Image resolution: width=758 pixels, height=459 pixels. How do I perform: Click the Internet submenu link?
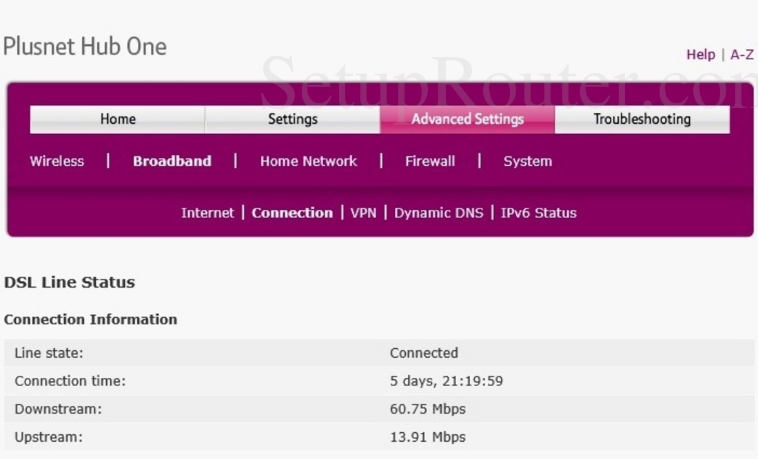(x=207, y=213)
